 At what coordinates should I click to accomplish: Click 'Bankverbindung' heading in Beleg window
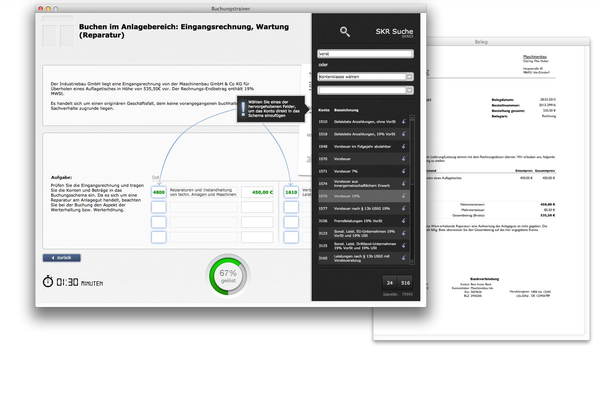point(484,279)
